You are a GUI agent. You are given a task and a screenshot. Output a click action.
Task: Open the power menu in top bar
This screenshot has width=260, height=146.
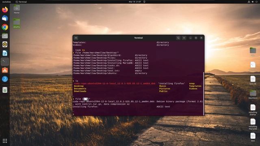coord(257,2)
